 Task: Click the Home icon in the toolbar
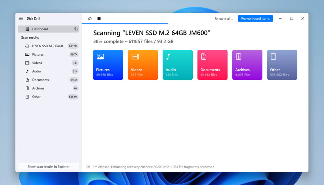(x=90, y=19)
